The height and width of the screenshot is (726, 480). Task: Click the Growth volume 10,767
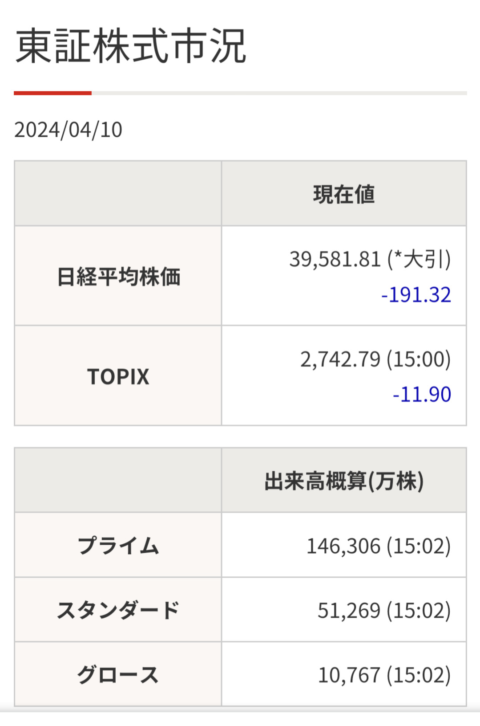[349, 675]
